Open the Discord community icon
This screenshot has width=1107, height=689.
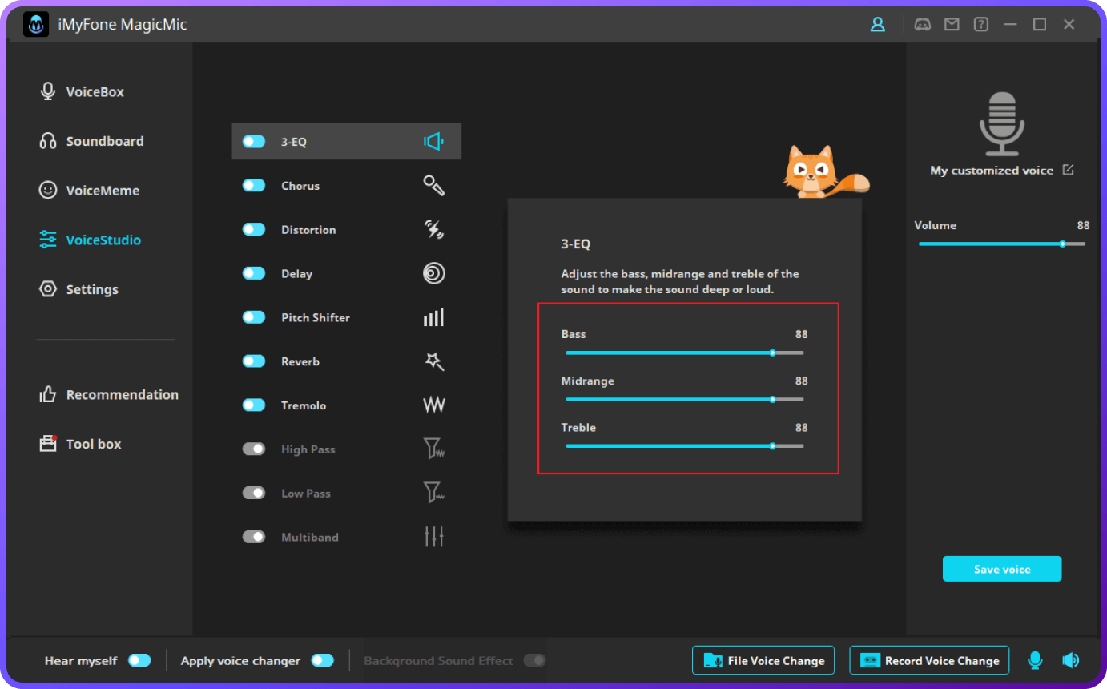[923, 25]
